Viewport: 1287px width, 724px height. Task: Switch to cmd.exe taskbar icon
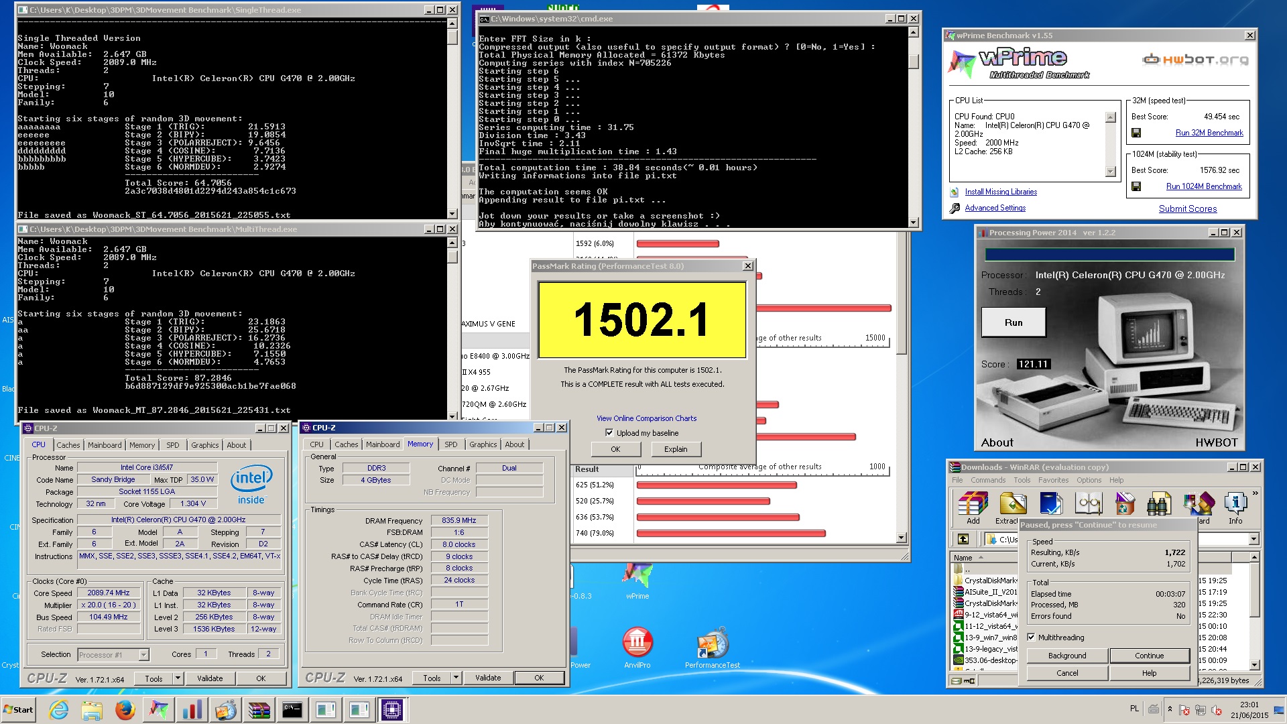click(x=292, y=710)
